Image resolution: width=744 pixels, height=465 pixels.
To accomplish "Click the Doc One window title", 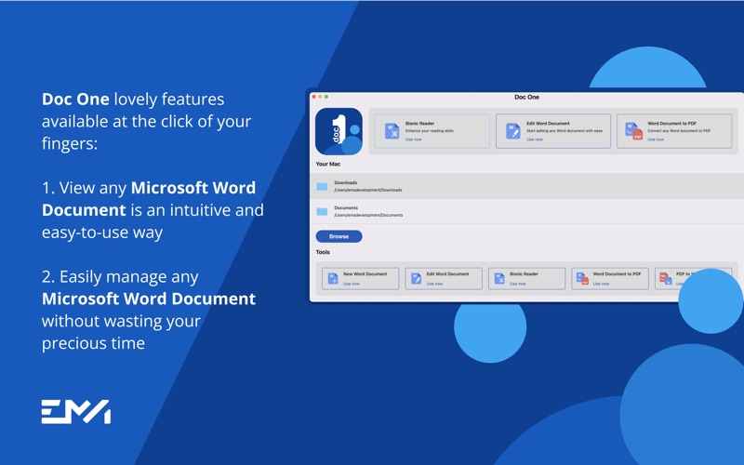I will click(526, 98).
